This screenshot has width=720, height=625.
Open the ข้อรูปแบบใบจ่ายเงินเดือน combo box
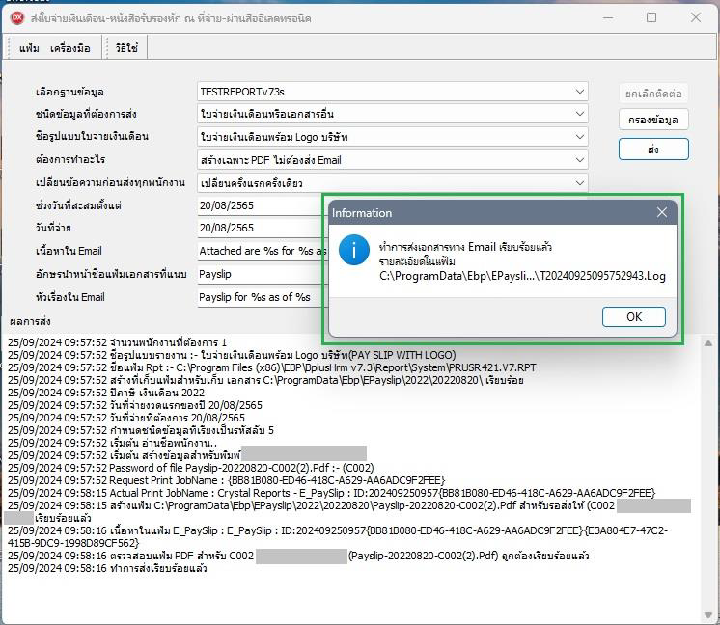tap(579, 137)
